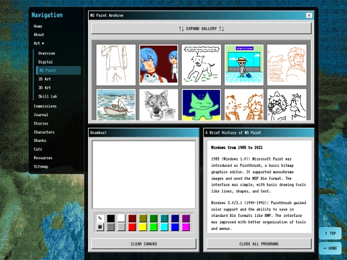Select the pencil tool in Drawbox
The width and height of the screenshot is (347, 260).
(100, 218)
